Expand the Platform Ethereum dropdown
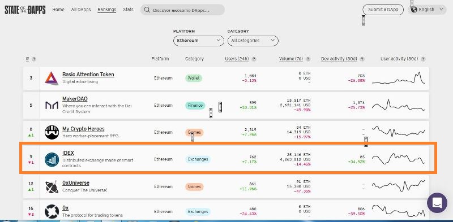This screenshot has width=453, height=222. click(x=199, y=41)
